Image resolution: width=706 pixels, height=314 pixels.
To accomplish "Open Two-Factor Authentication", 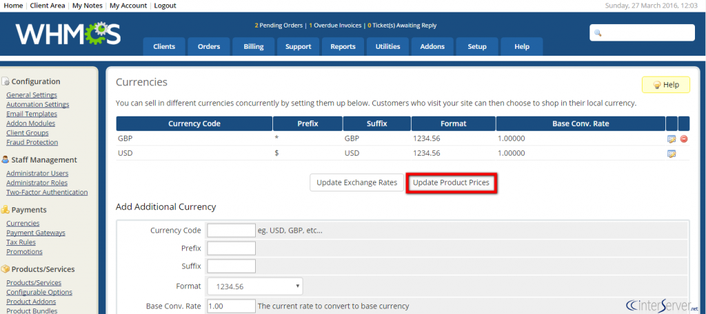I will 47,192.
